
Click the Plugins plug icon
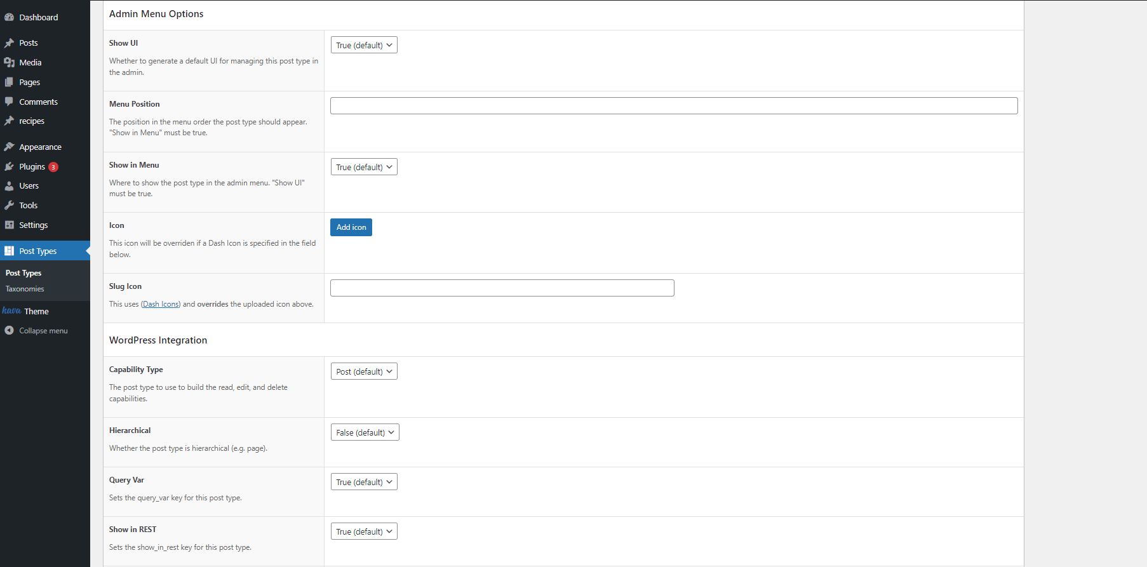[x=9, y=166]
